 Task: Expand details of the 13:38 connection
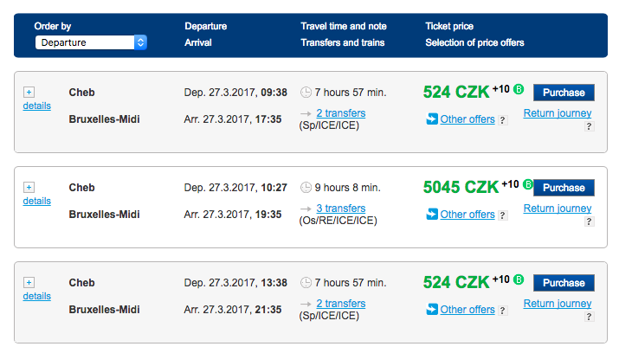pos(29,282)
